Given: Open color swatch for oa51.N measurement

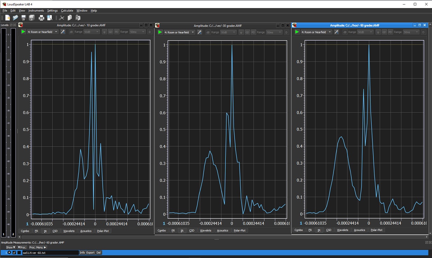Looking at the screenshot, I should [x=19, y=253].
